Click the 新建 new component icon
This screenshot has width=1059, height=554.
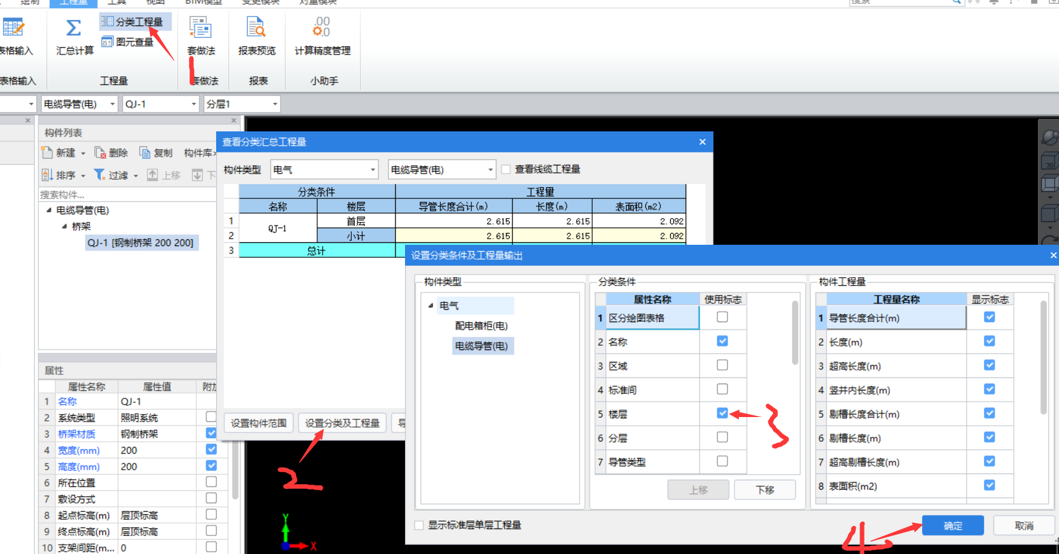coord(47,152)
